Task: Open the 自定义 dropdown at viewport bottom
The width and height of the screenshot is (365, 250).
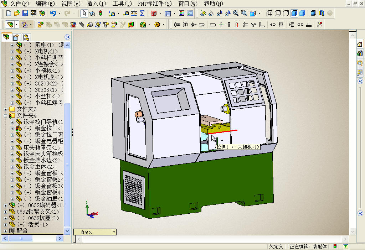Action: pyautogui.click(x=114, y=232)
